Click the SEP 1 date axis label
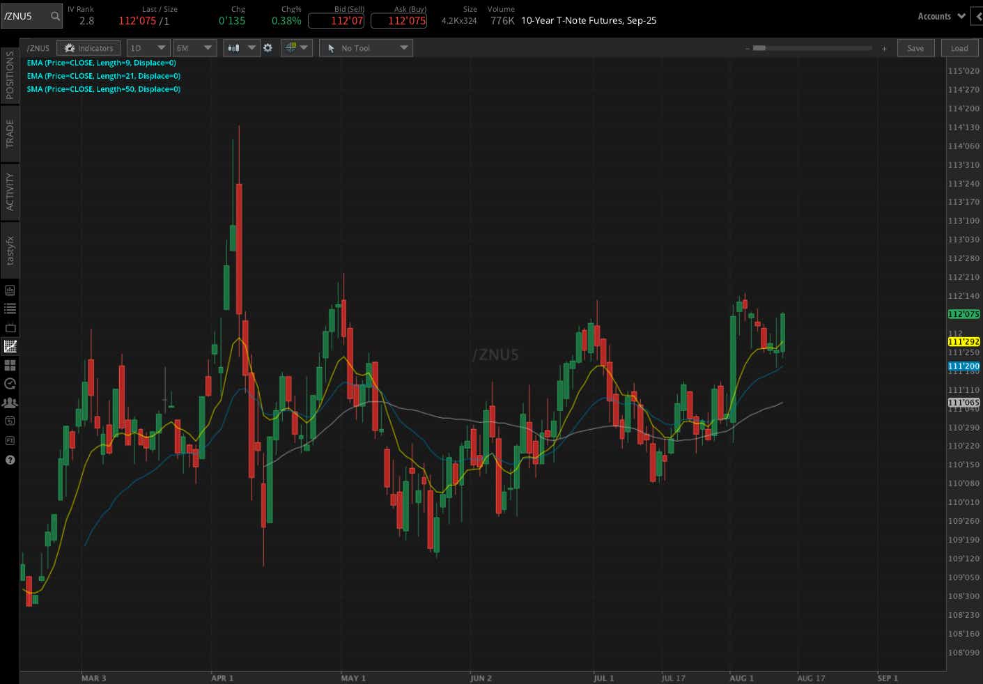Image resolution: width=983 pixels, height=684 pixels. point(888,678)
